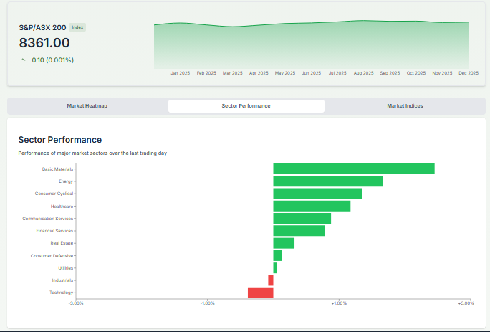Screen dimensions: 490x332
Task: Click the Communication Services bar
Action: [x=302, y=219]
